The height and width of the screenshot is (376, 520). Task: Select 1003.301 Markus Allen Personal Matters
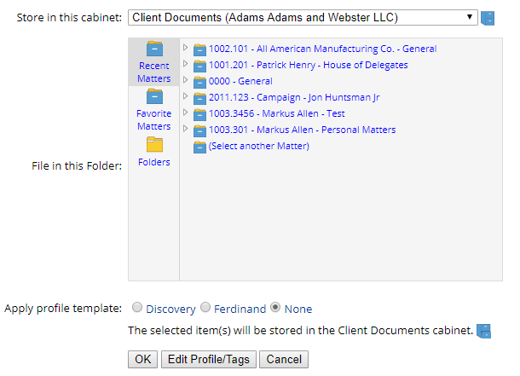coord(302,130)
